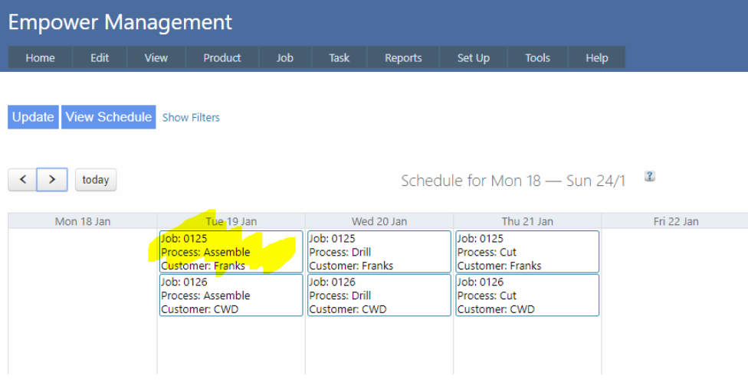The image size is (748, 382).
Task: Open the Edit menu
Action: tap(100, 58)
